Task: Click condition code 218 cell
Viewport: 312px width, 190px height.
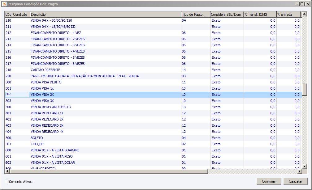Action: [x=17, y=70]
